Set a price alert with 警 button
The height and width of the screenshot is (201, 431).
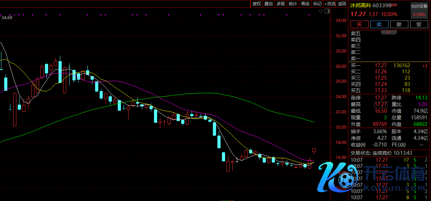tap(419, 24)
